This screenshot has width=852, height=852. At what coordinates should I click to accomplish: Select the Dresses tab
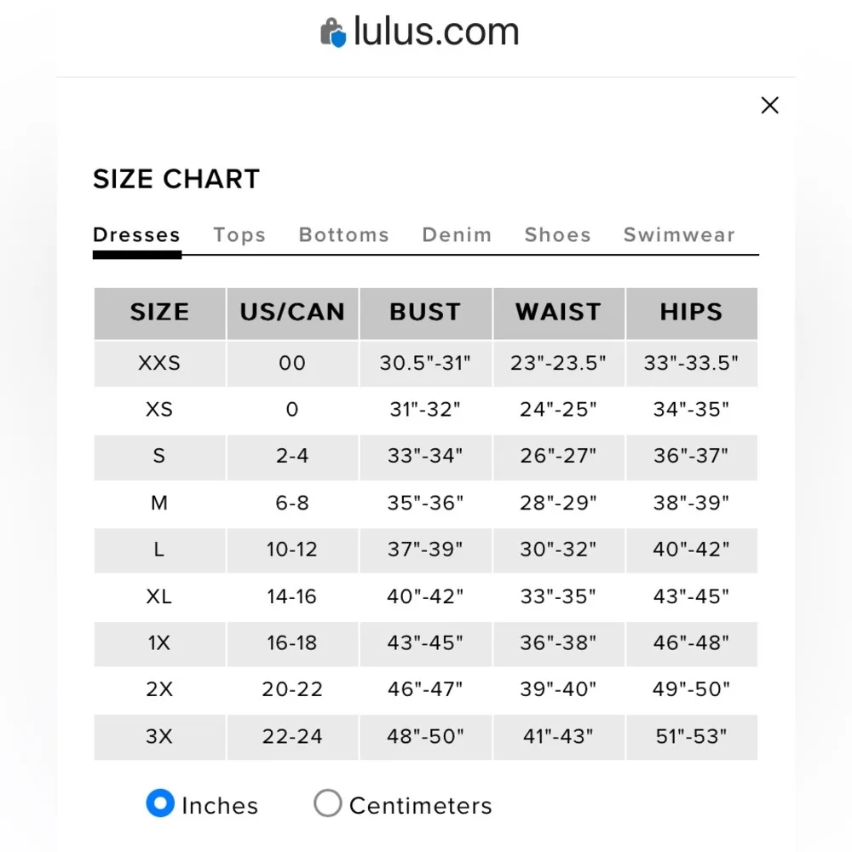point(136,235)
